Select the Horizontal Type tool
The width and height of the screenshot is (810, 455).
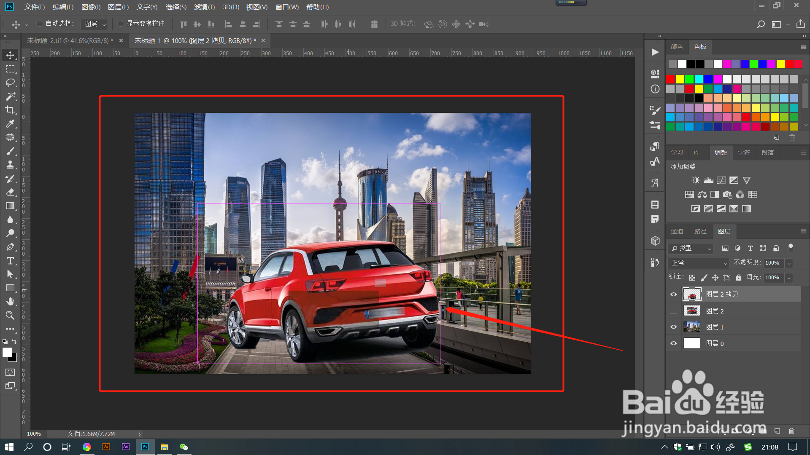pos(10,261)
